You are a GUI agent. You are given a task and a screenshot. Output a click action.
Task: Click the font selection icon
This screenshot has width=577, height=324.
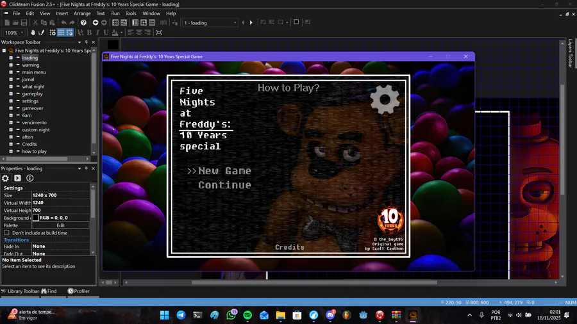80,33
